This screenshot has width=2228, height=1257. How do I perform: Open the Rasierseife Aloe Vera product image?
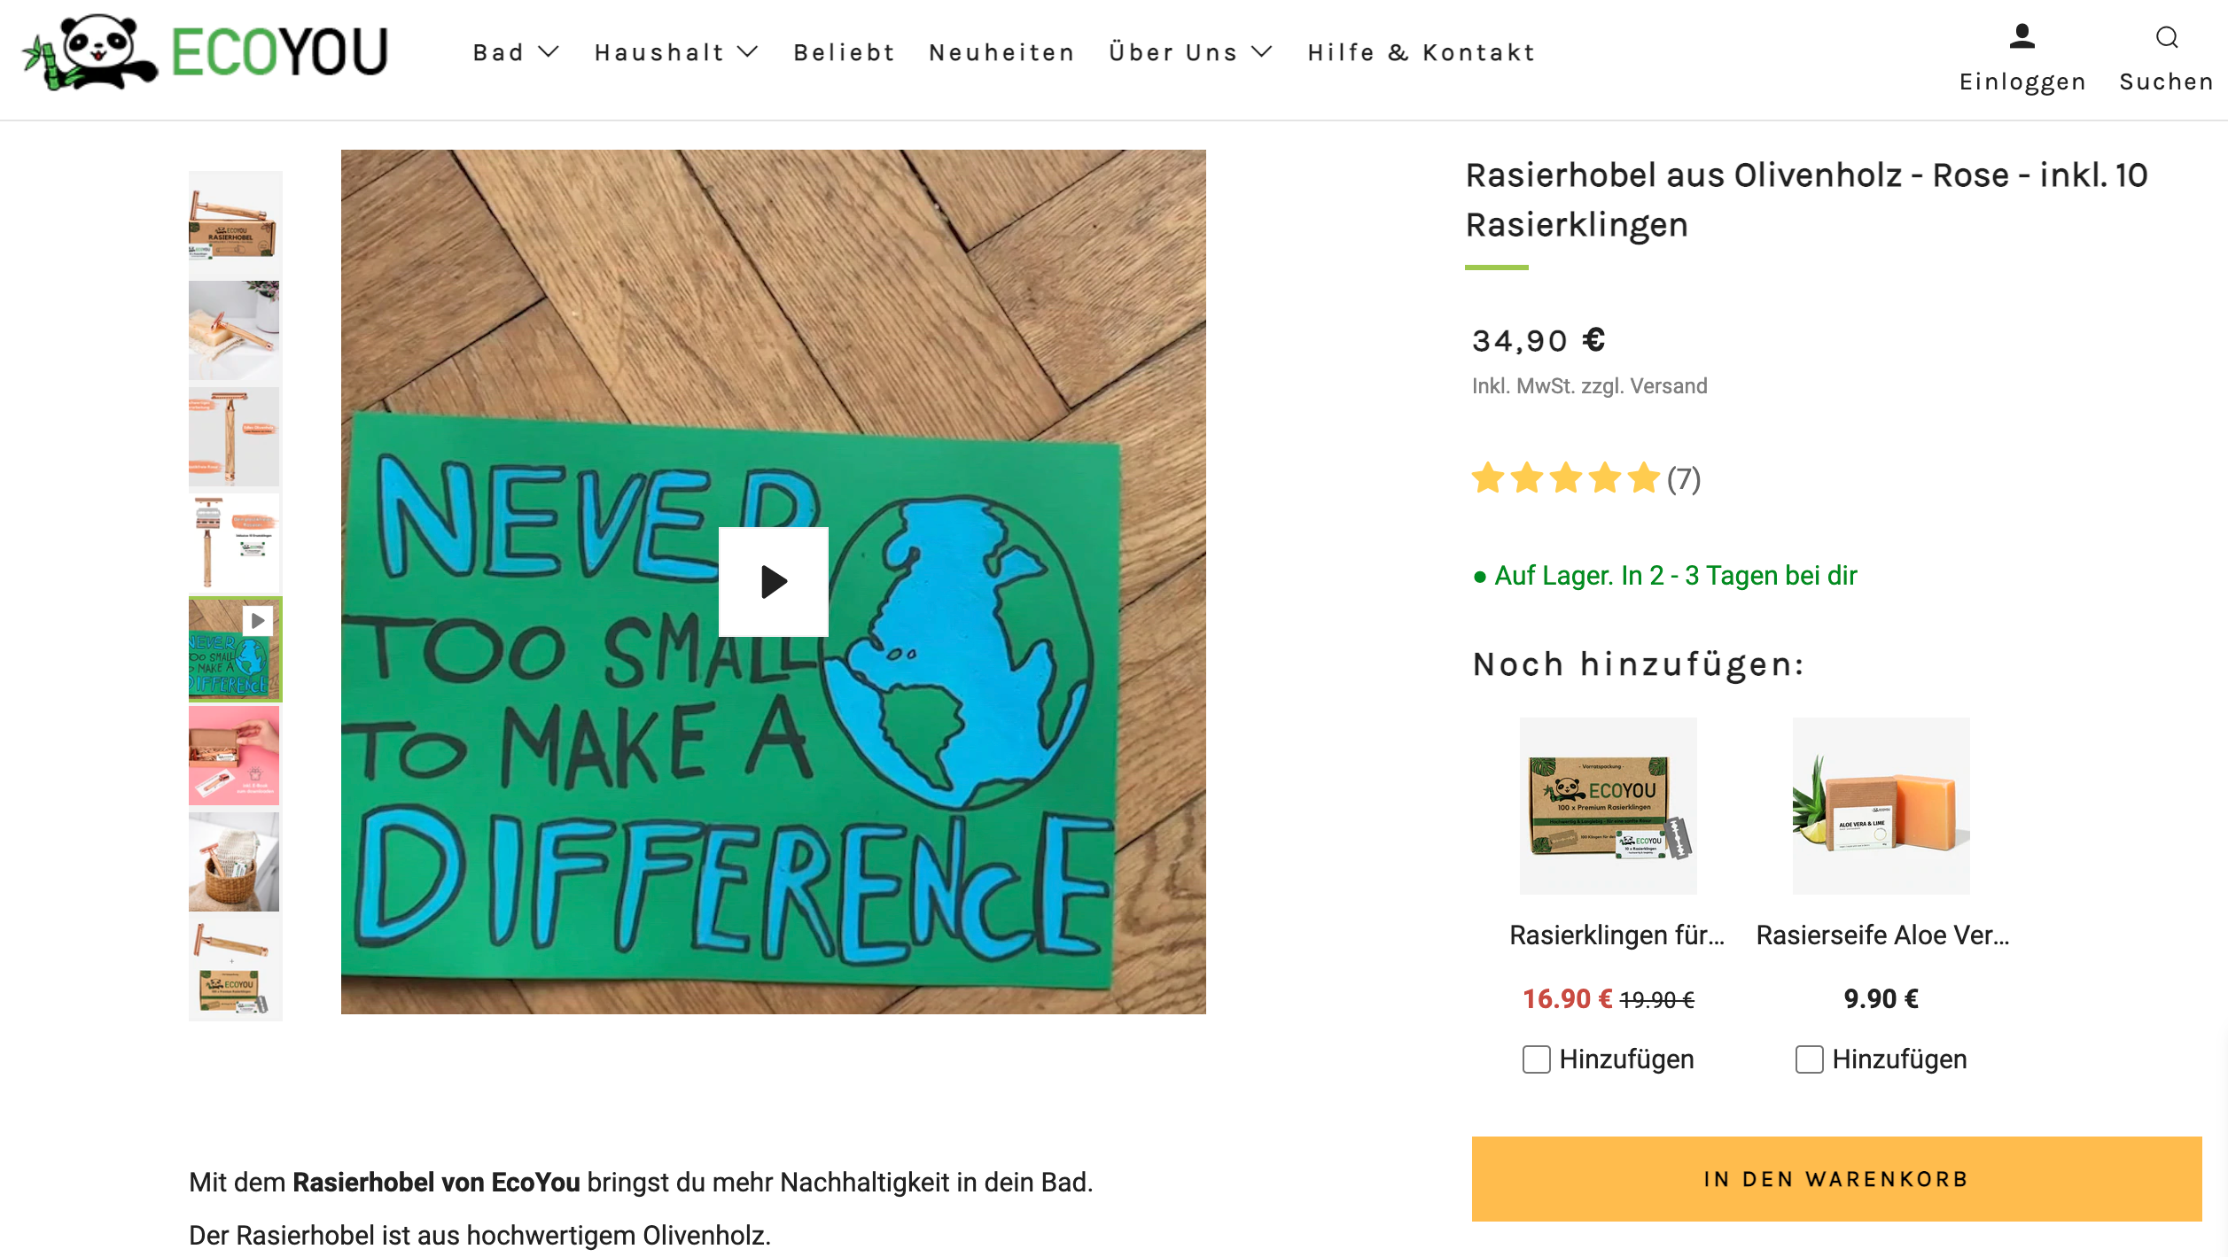pos(1881,805)
